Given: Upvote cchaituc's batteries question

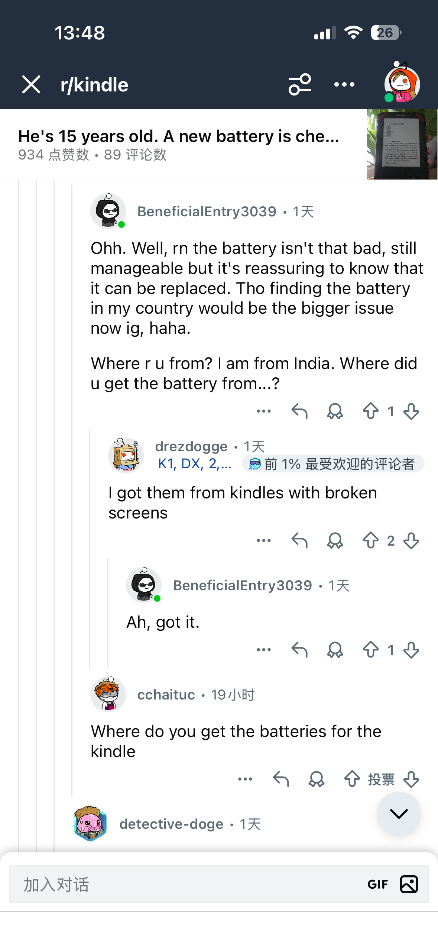Looking at the screenshot, I should point(352,779).
